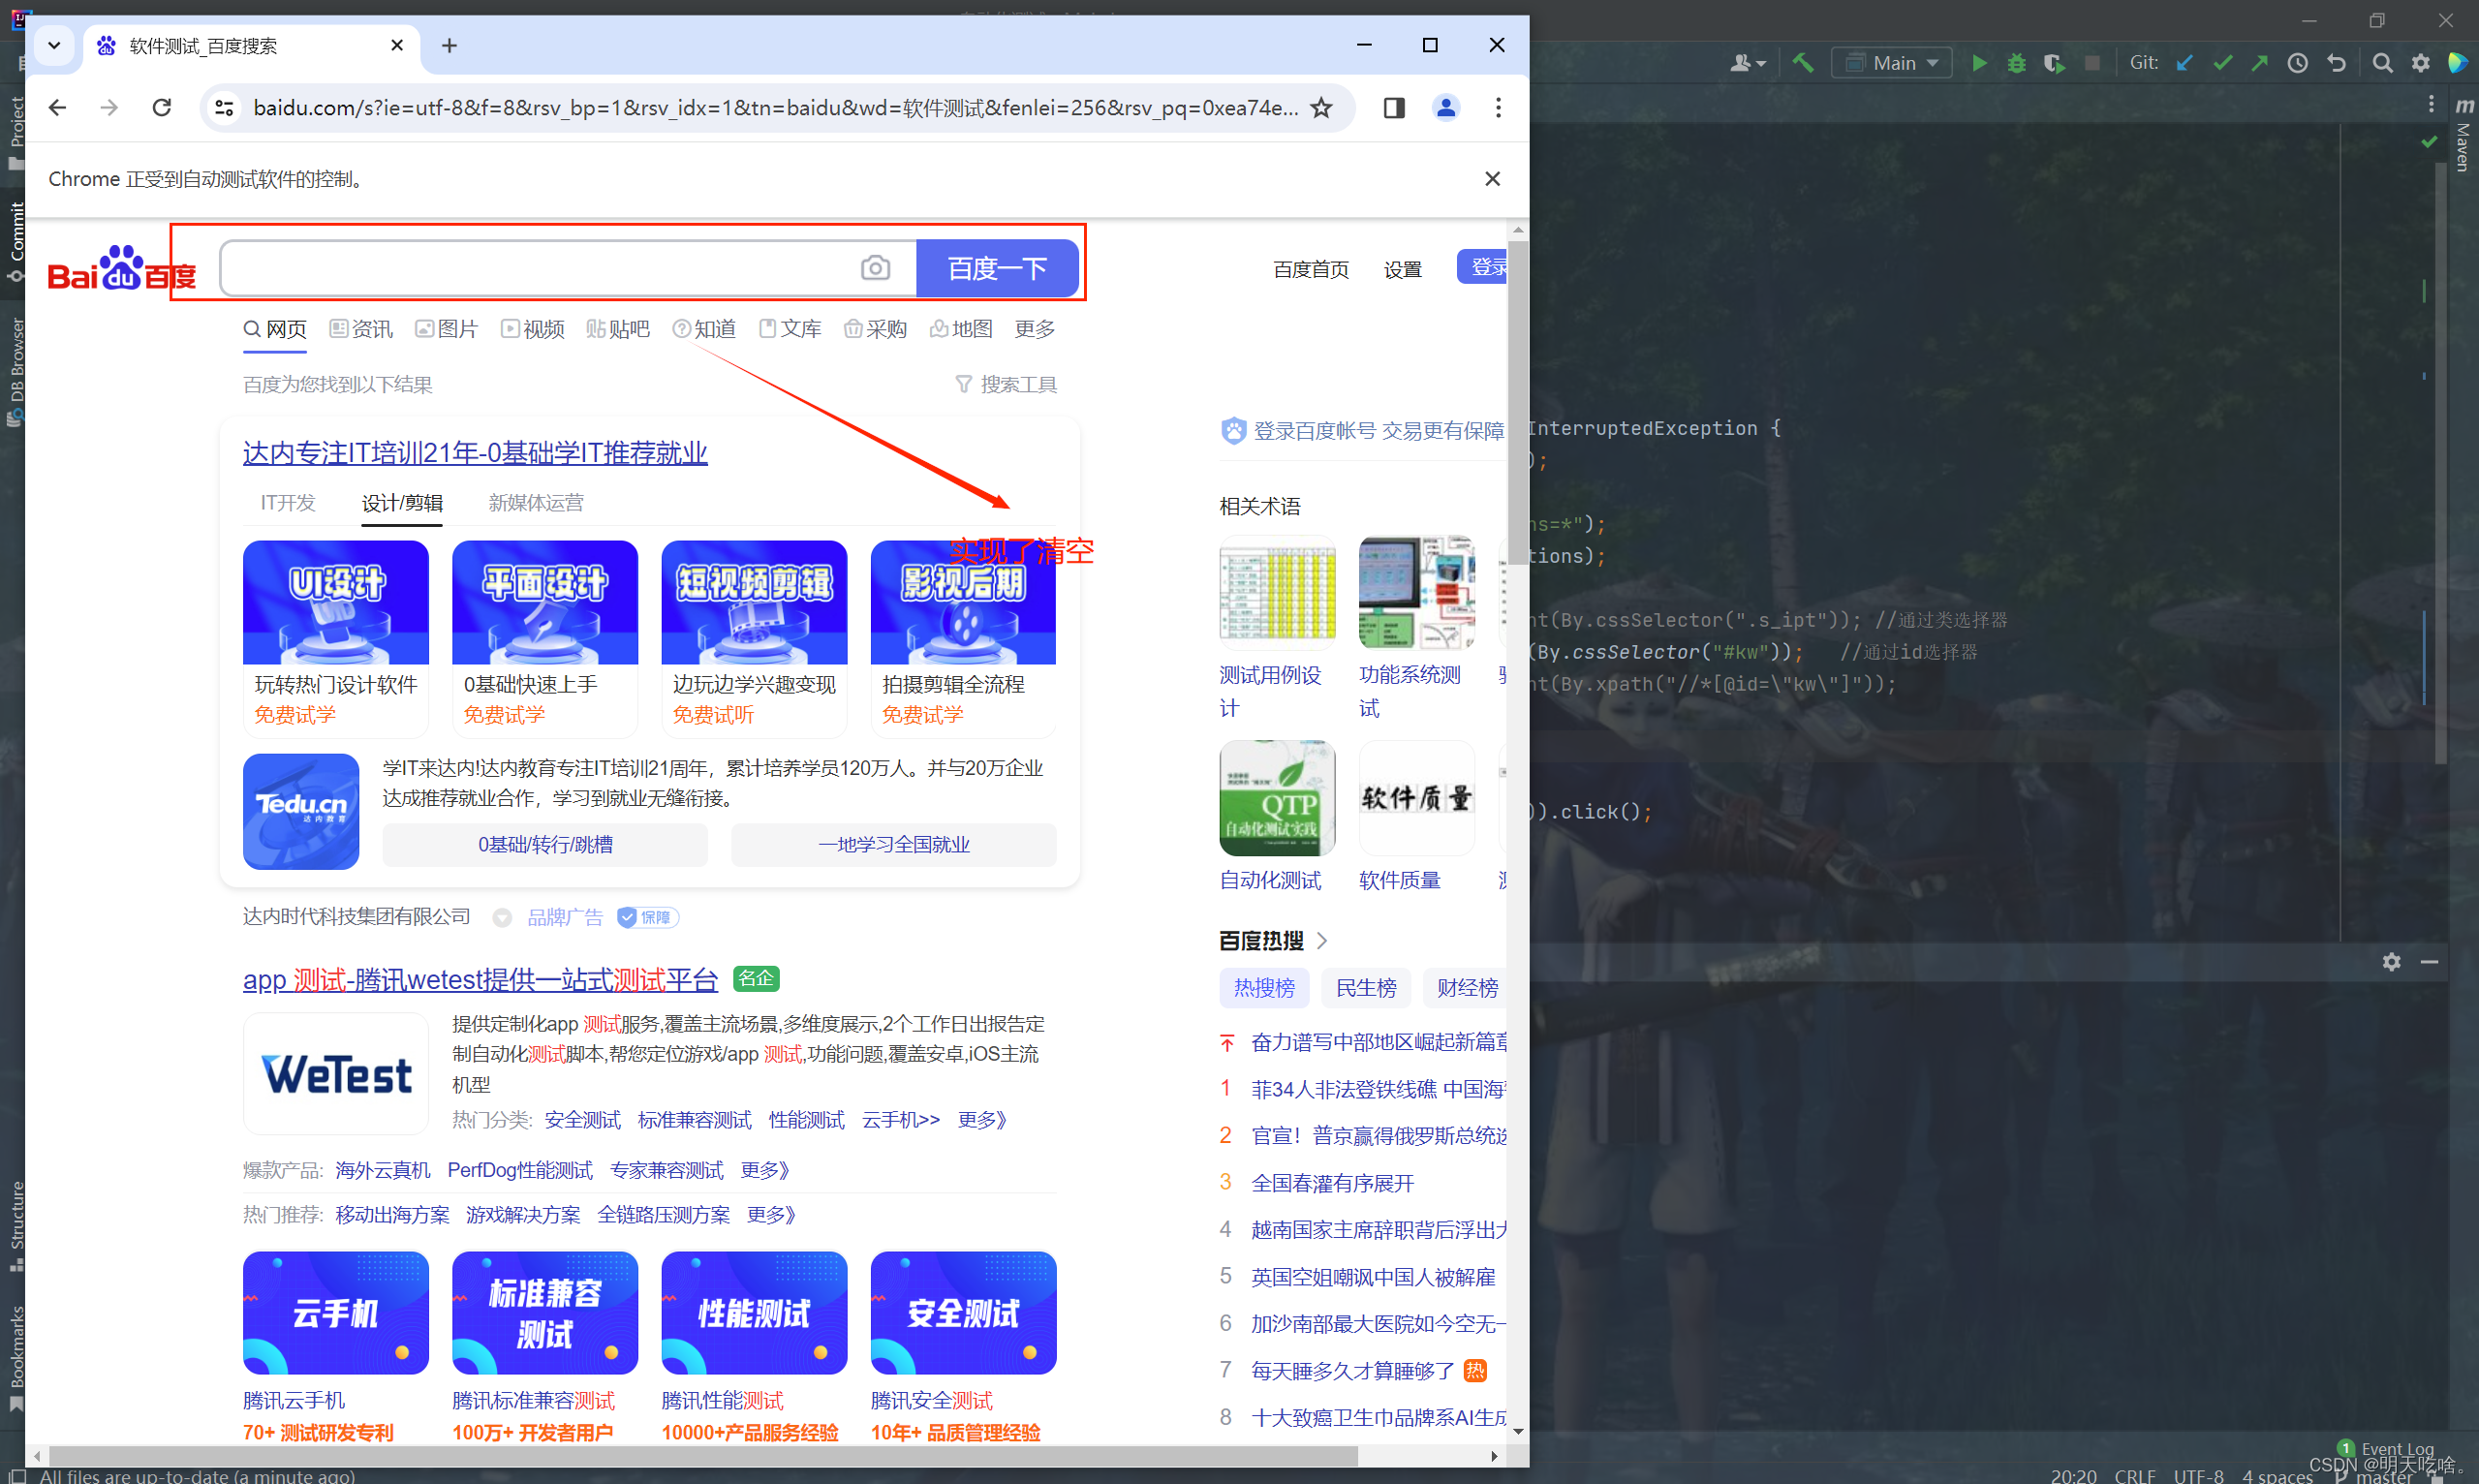Viewport: 2479px width, 1484px height.
Task: Click Git push arrow in IDE
Action: [x=2259, y=63]
